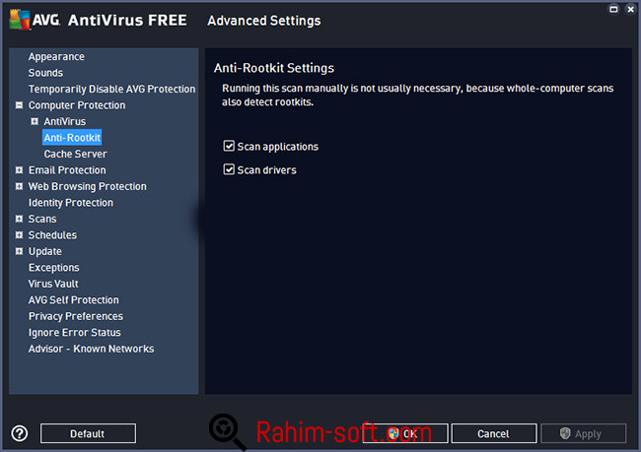Open Sounds settings
Screen dimensions: 641x452
(45, 73)
